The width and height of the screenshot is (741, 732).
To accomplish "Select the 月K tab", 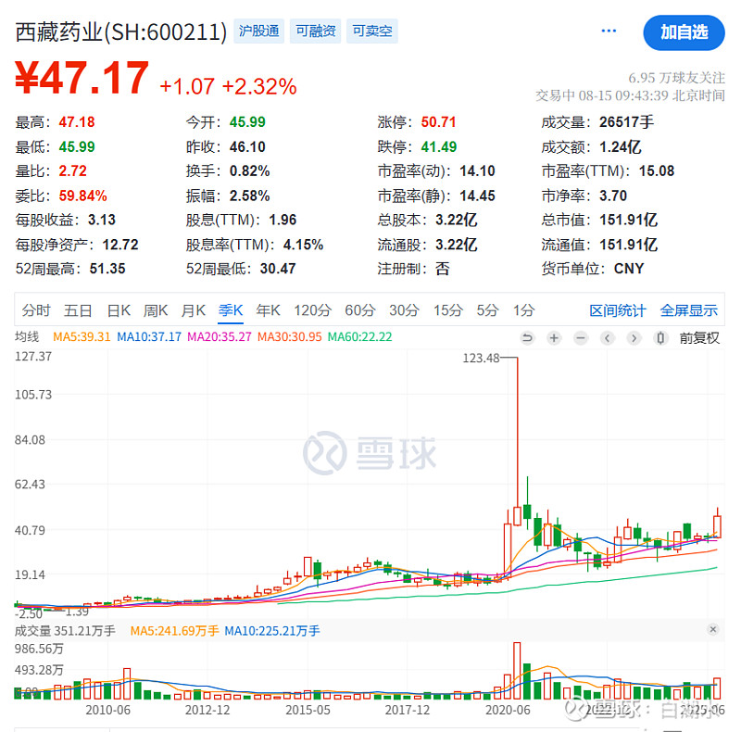I will coord(194,310).
